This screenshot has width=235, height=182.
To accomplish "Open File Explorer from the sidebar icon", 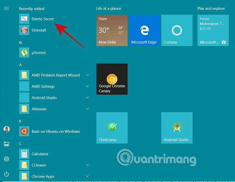I will pos(7,144).
